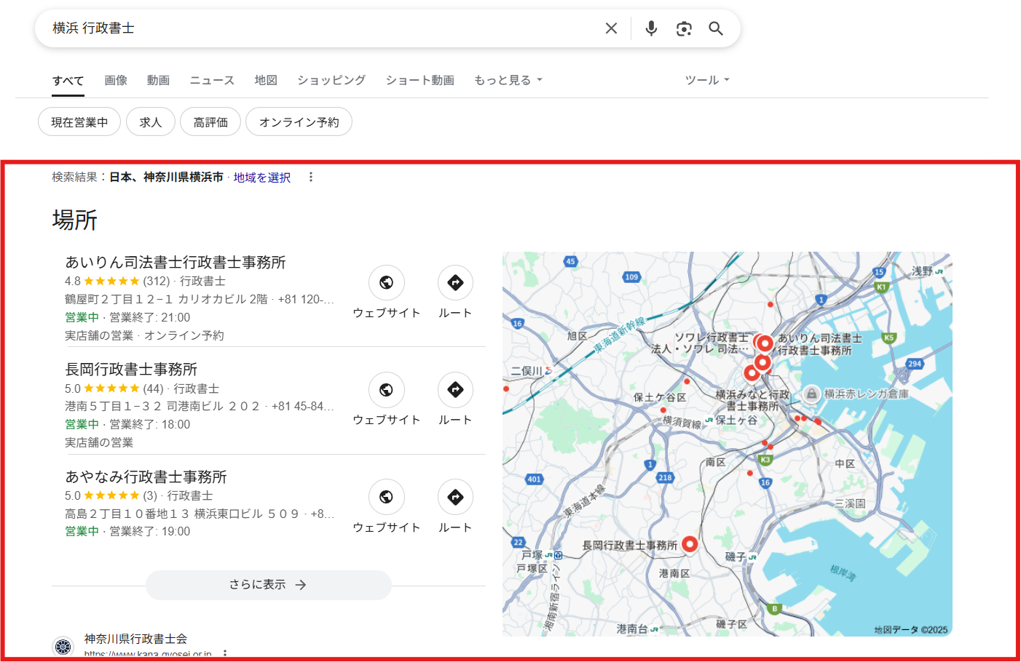
Task: Click in the search field with 横浜 行政書士
Action: [320, 28]
